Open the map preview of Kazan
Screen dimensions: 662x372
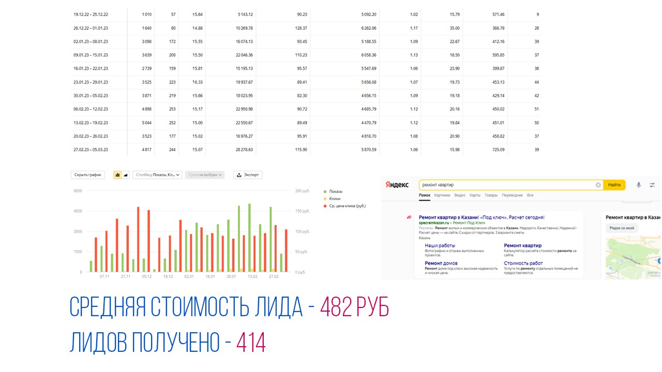[633, 258]
